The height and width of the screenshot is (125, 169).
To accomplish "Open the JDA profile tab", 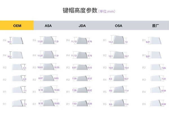I will click(x=82, y=26).
